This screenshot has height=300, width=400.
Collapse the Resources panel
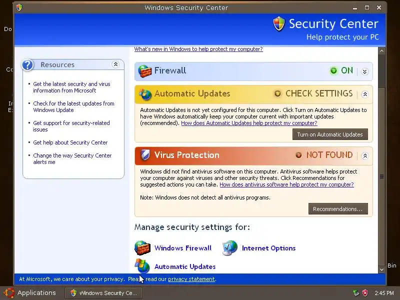pos(115,64)
